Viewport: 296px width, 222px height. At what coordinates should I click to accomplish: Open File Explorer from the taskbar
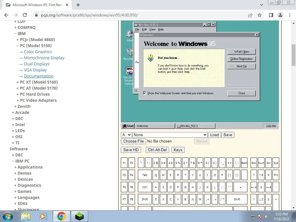pos(26,216)
